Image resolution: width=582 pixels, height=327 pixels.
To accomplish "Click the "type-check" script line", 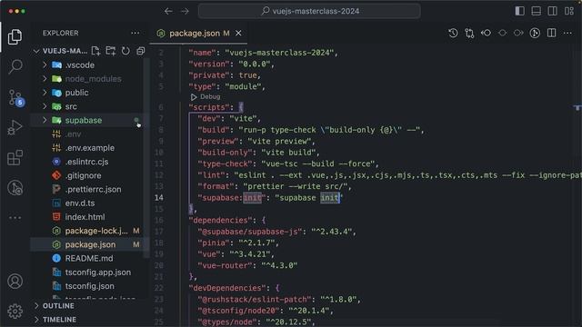I will click(x=288, y=163).
